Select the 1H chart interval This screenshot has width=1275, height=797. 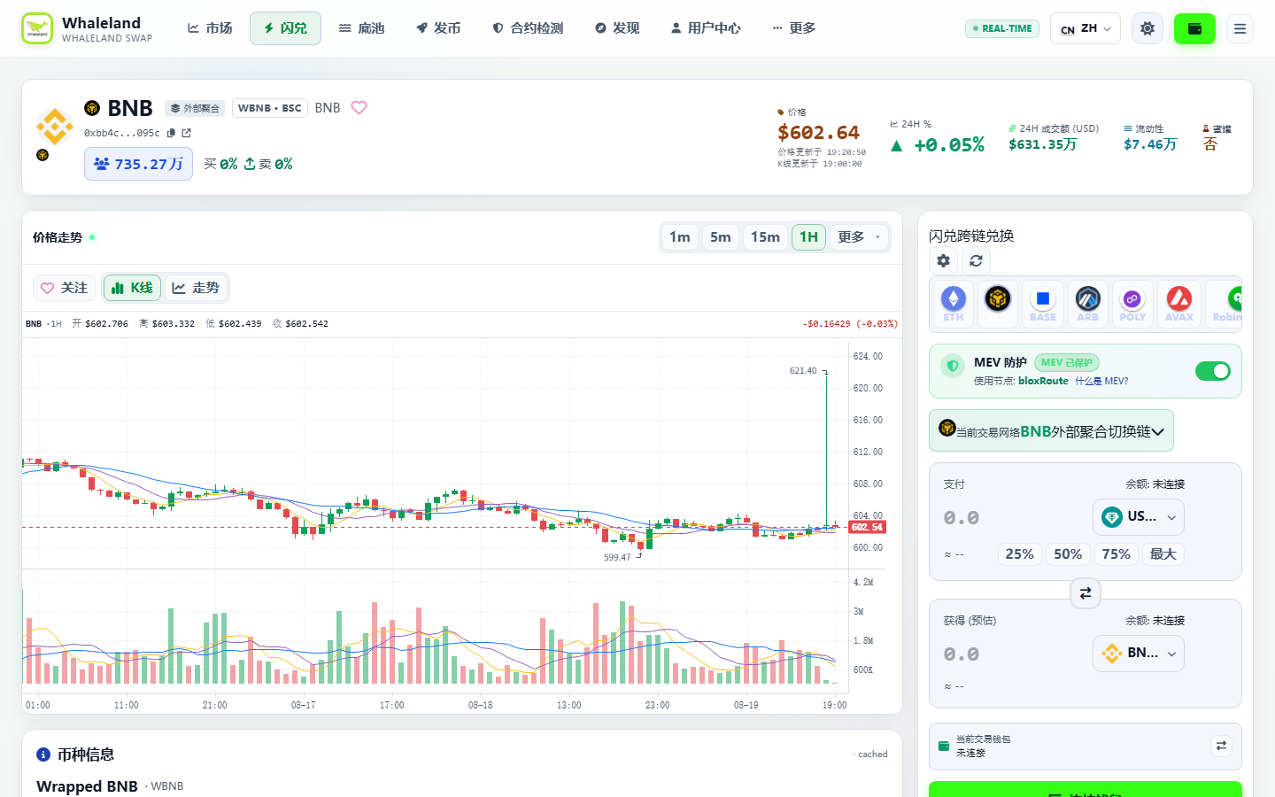[x=808, y=237]
